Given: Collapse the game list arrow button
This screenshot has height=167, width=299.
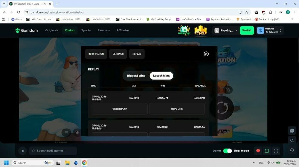Looking at the screenshot, I should pyautogui.click(x=22, y=151).
